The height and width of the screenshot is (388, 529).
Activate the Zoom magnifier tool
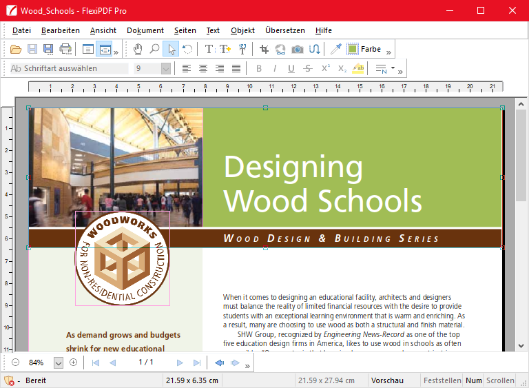tap(154, 49)
